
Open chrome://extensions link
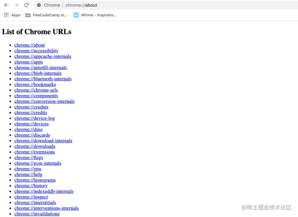pyautogui.click(x=34, y=152)
